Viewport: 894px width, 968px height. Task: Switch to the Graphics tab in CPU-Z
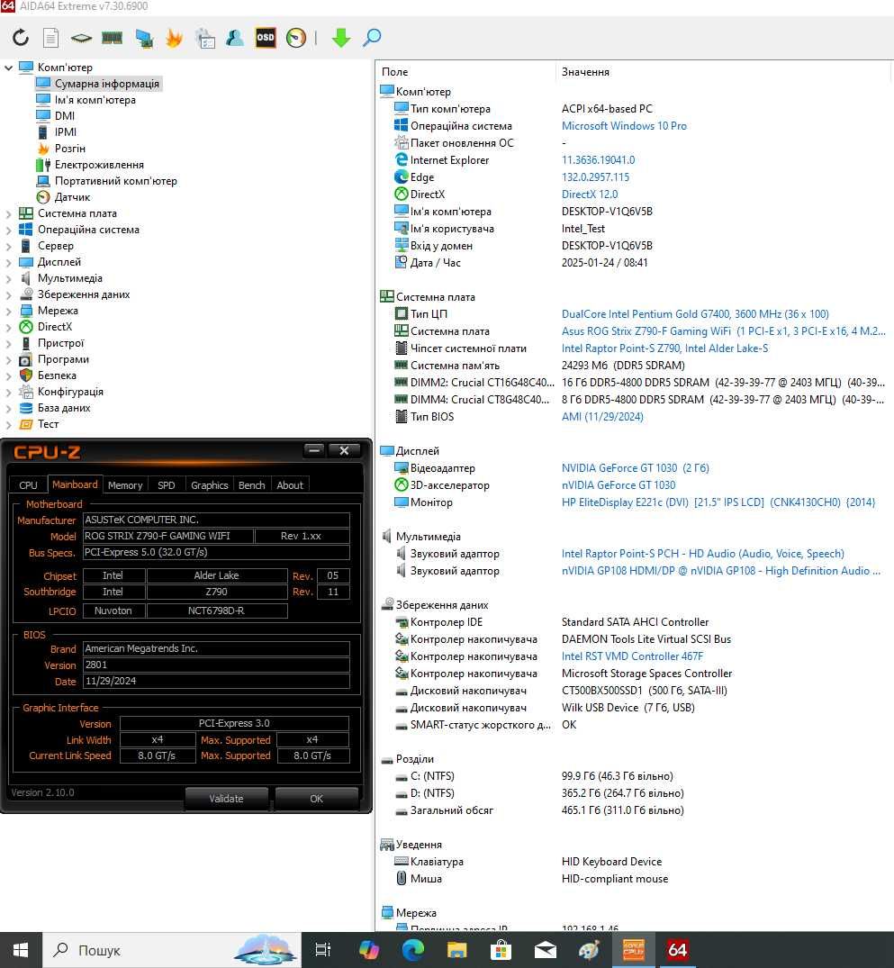tap(209, 485)
